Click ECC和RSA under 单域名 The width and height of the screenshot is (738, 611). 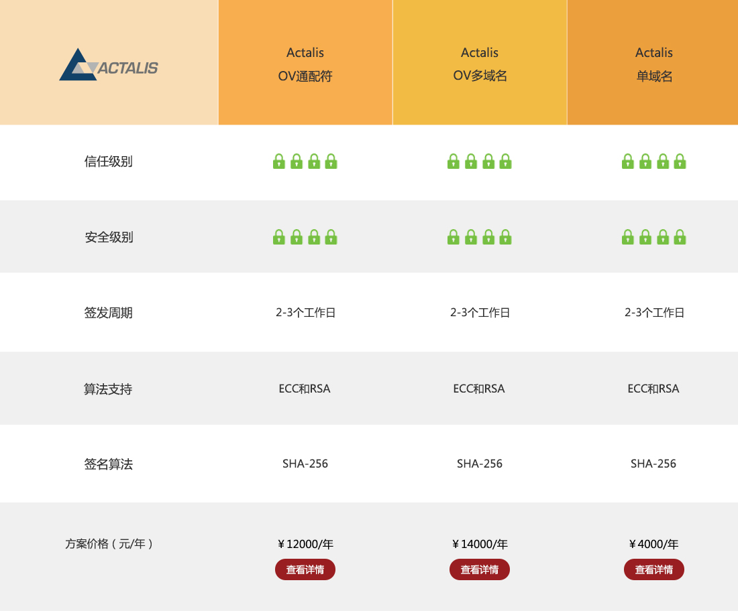click(653, 389)
